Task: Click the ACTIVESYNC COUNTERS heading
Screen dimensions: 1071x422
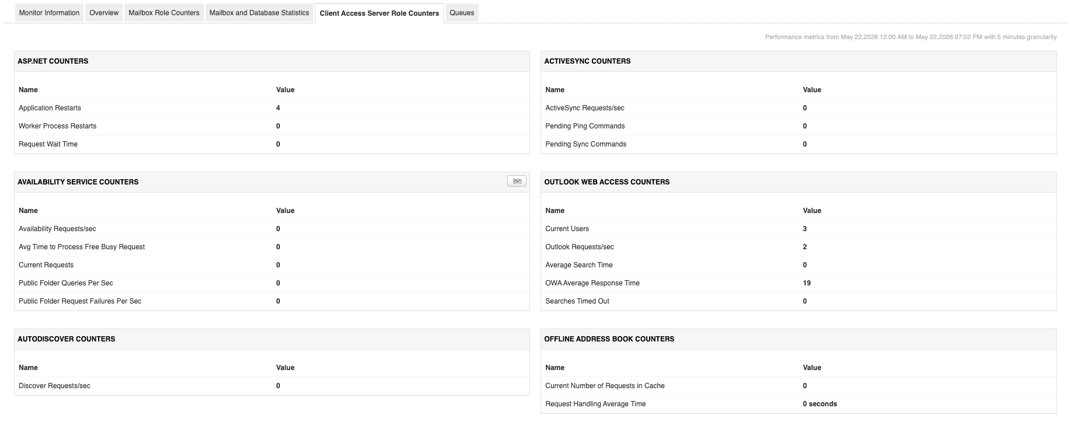Action: (587, 61)
